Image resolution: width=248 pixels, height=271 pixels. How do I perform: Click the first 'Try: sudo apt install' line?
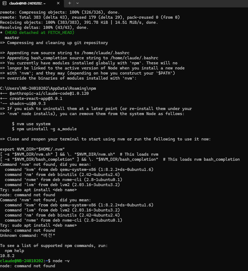coord(38,190)
